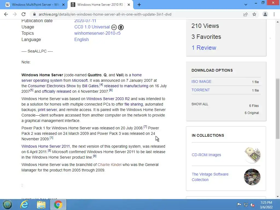This screenshot has height=210, width=280.
Task: Click the Chrome icon in the taskbar
Action: coord(58,205)
